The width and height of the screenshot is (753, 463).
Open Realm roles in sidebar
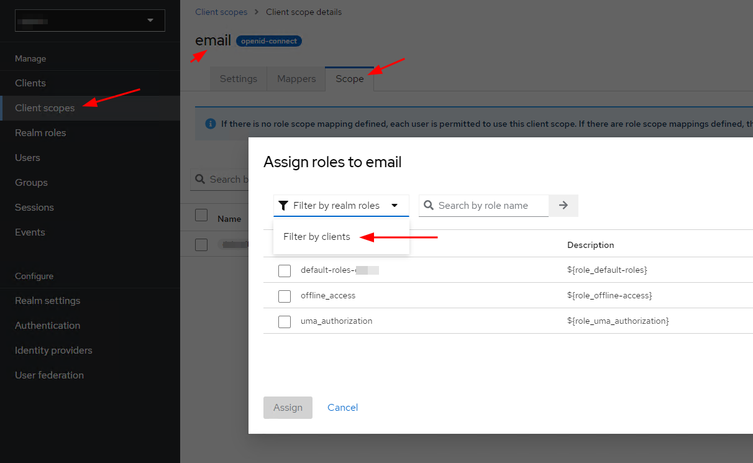click(x=40, y=133)
